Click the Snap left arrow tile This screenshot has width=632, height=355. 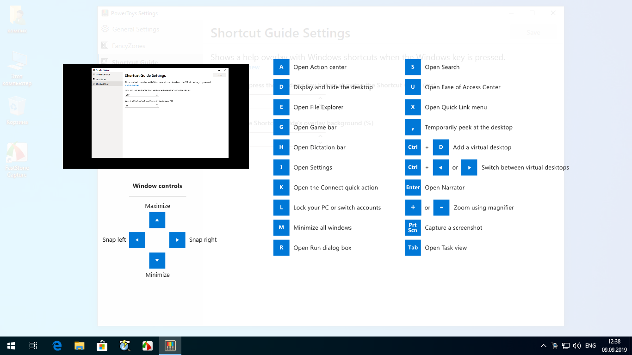tap(137, 240)
